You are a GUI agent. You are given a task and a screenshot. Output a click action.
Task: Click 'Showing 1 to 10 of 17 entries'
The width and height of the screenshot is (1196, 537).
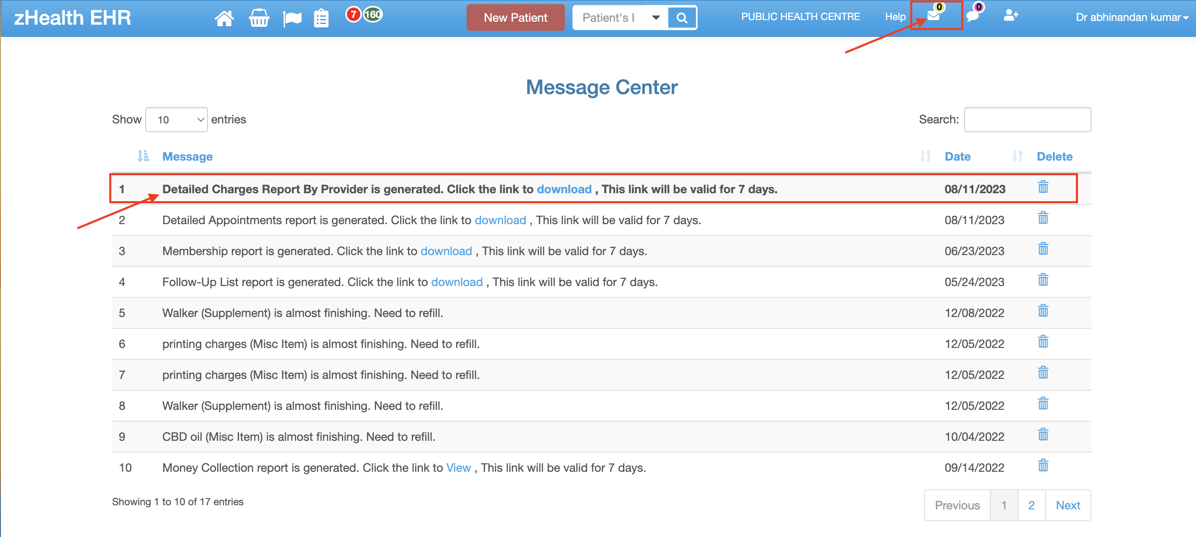pos(177,502)
